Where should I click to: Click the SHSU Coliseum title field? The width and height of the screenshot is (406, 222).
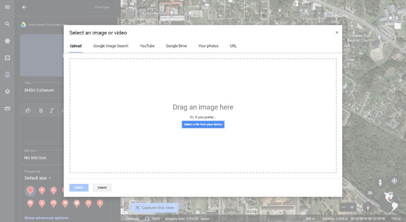42,90
